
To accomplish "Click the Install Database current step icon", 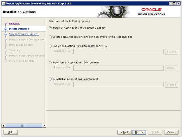I will click(x=6, y=29).
